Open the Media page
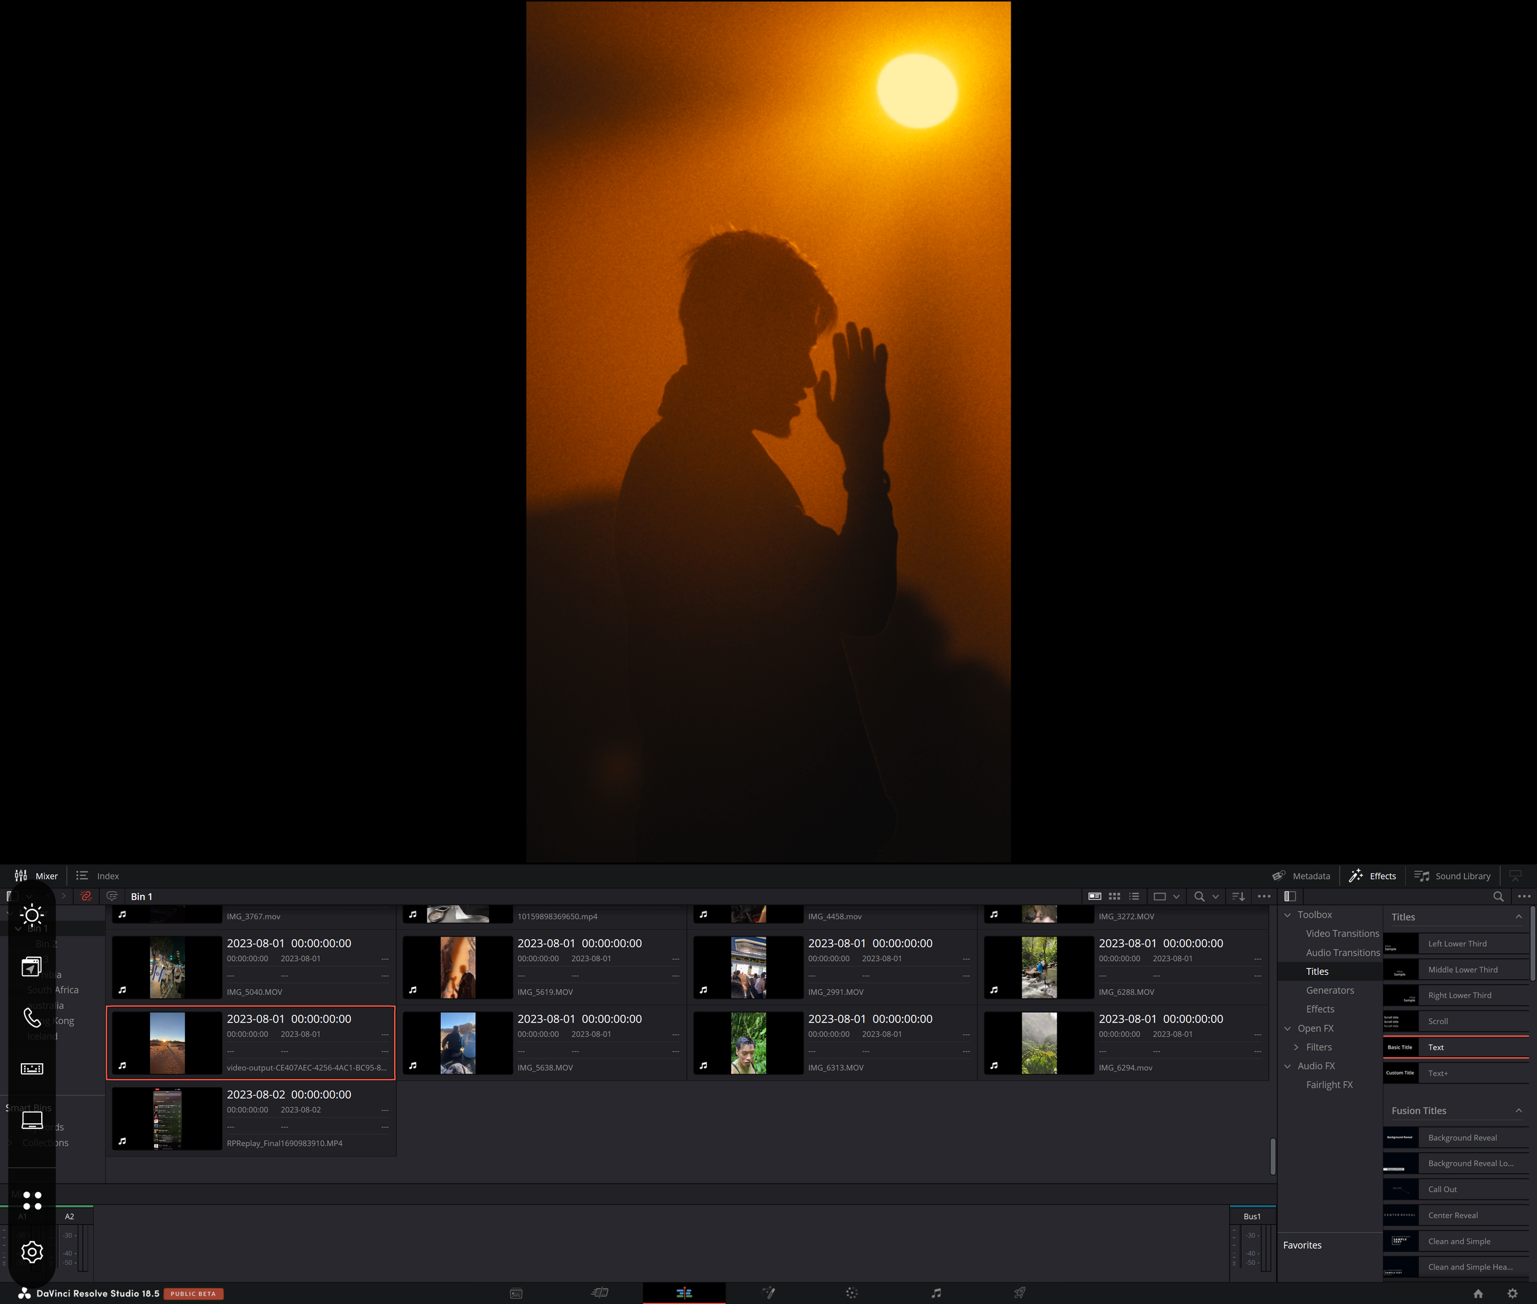 tap(516, 1292)
